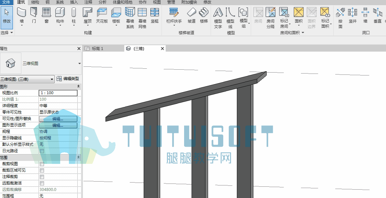386x198 pixels.
Task: Open the 附加模块 ribbon tab
Action: point(189,2)
